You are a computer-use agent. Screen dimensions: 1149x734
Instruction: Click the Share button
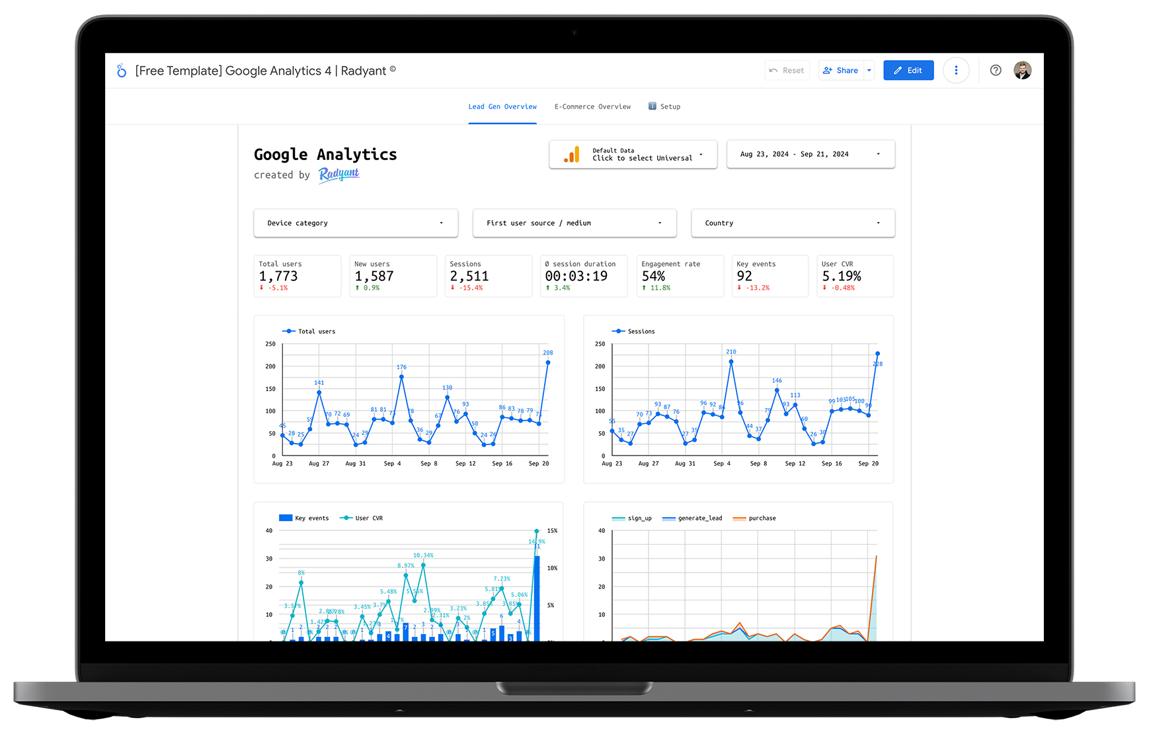pyautogui.click(x=842, y=71)
